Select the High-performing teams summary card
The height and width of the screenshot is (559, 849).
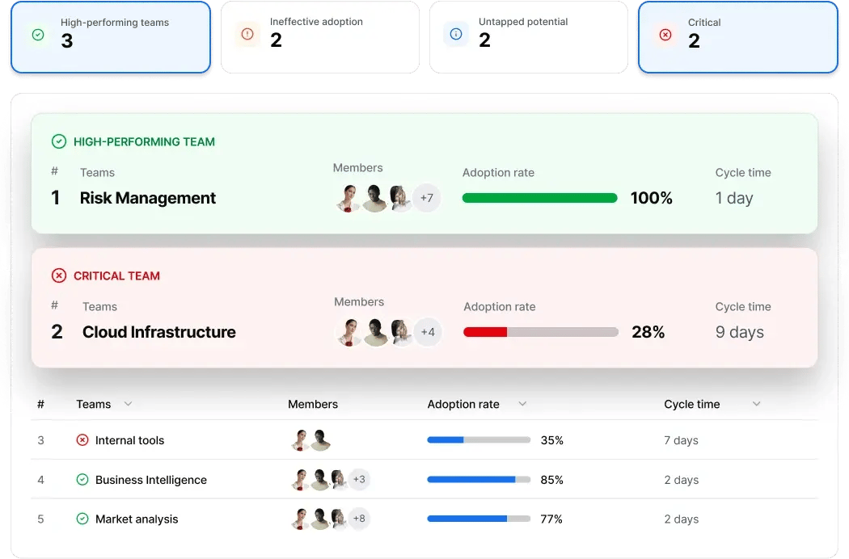coord(111,36)
